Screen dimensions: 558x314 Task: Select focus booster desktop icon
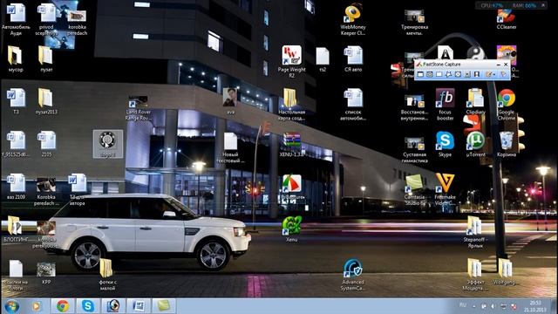pos(445,105)
